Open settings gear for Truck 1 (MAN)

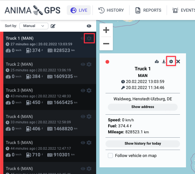point(89,38)
